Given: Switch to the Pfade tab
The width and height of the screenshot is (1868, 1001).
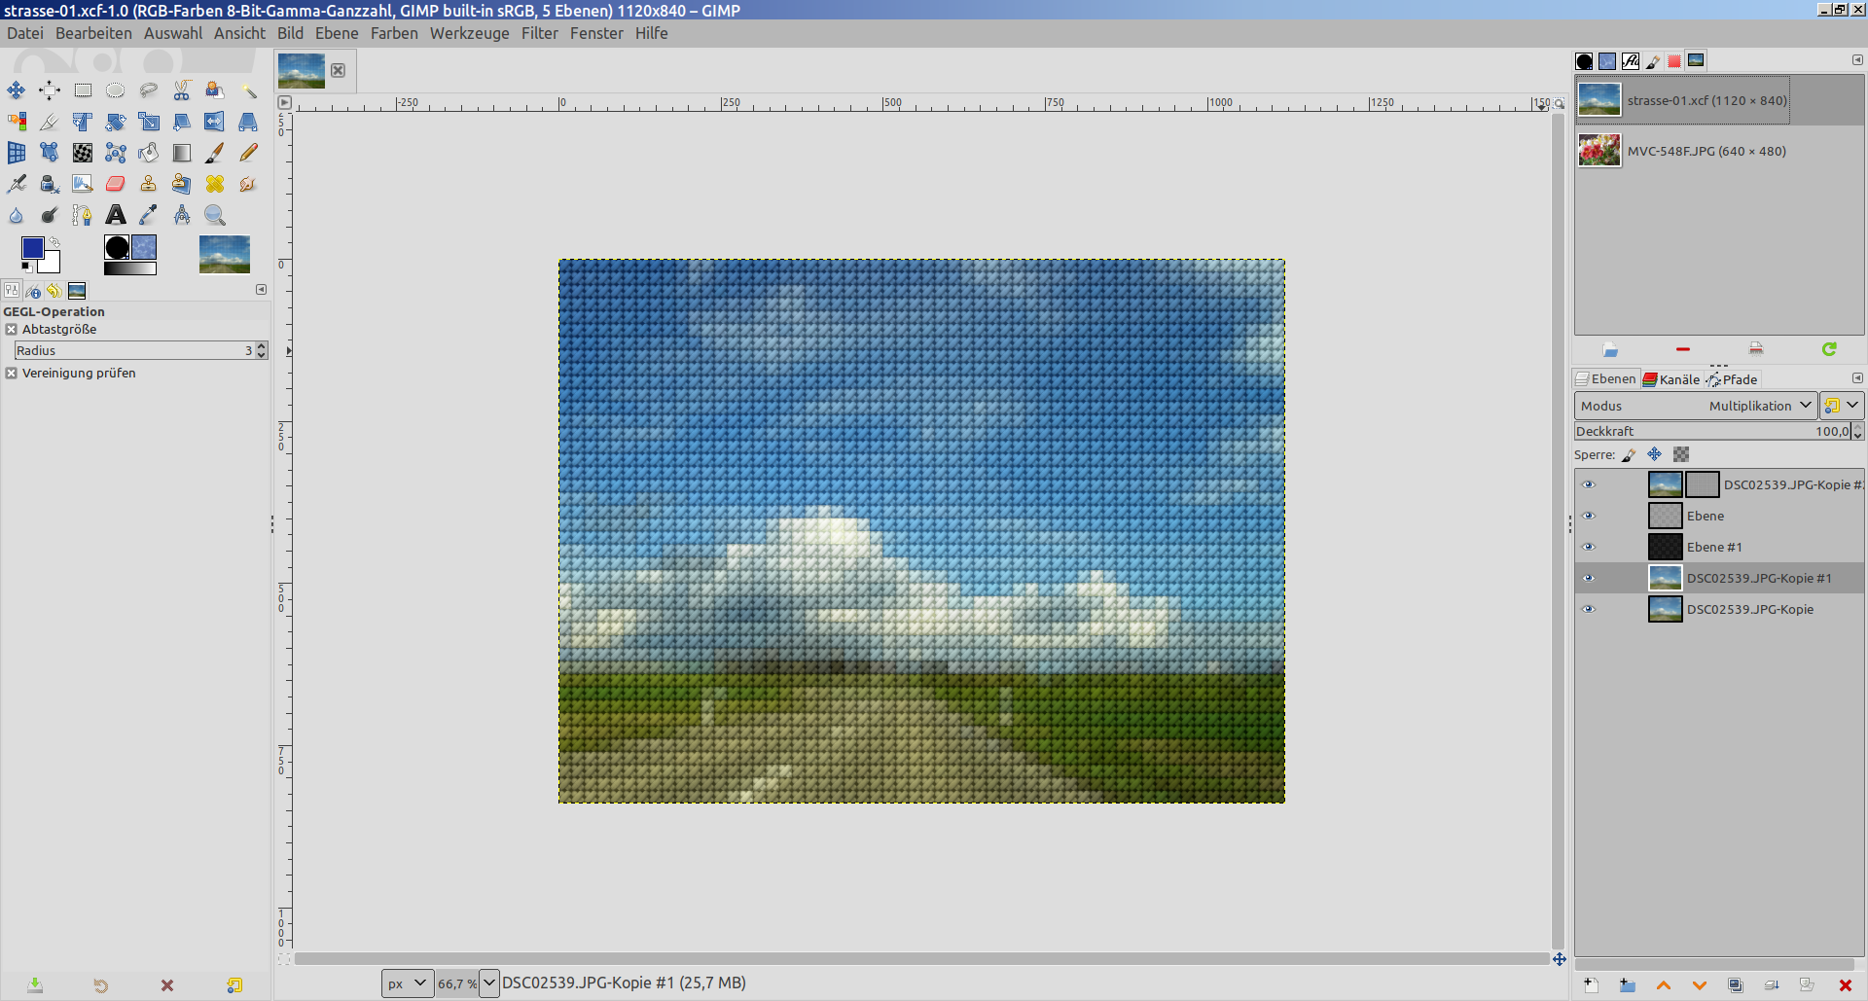Looking at the screenshot, I should coord(1732,379).
